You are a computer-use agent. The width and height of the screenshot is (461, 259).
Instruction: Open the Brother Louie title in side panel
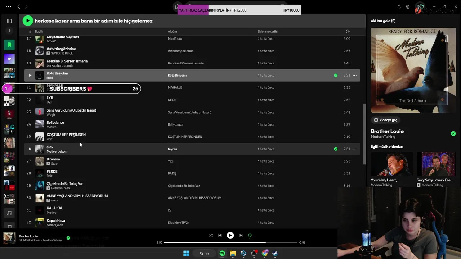click(387, 131)
